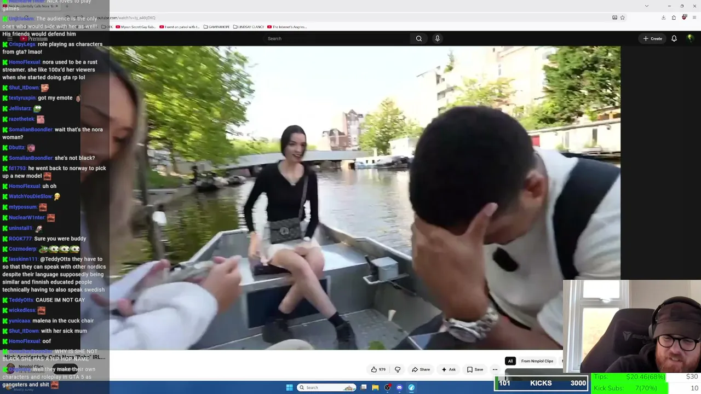701x394 pixels.
Task: Like the video with 979 likes
Action: tap(378, 369)
